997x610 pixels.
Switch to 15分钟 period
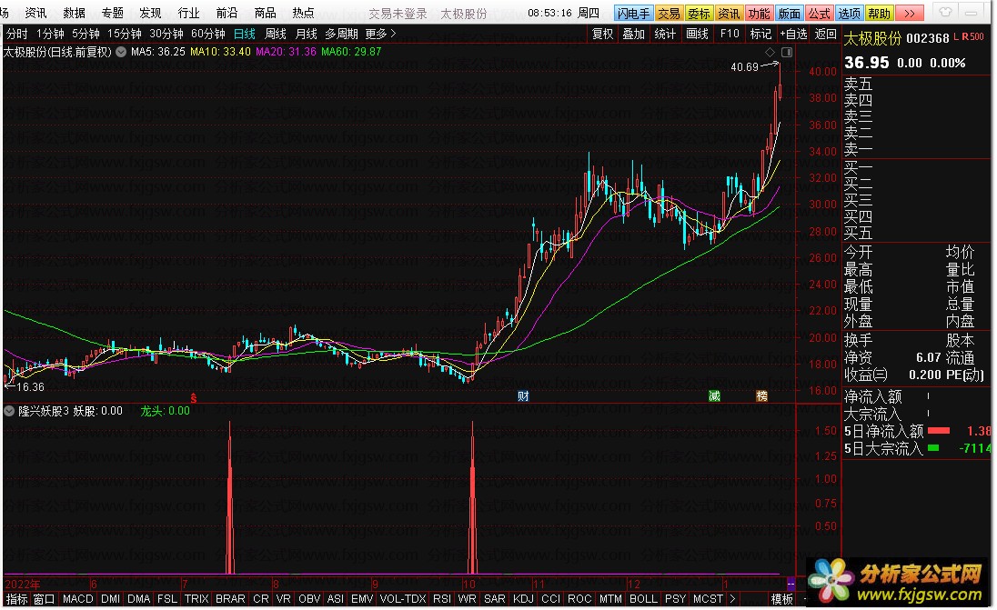click(125, 34)
